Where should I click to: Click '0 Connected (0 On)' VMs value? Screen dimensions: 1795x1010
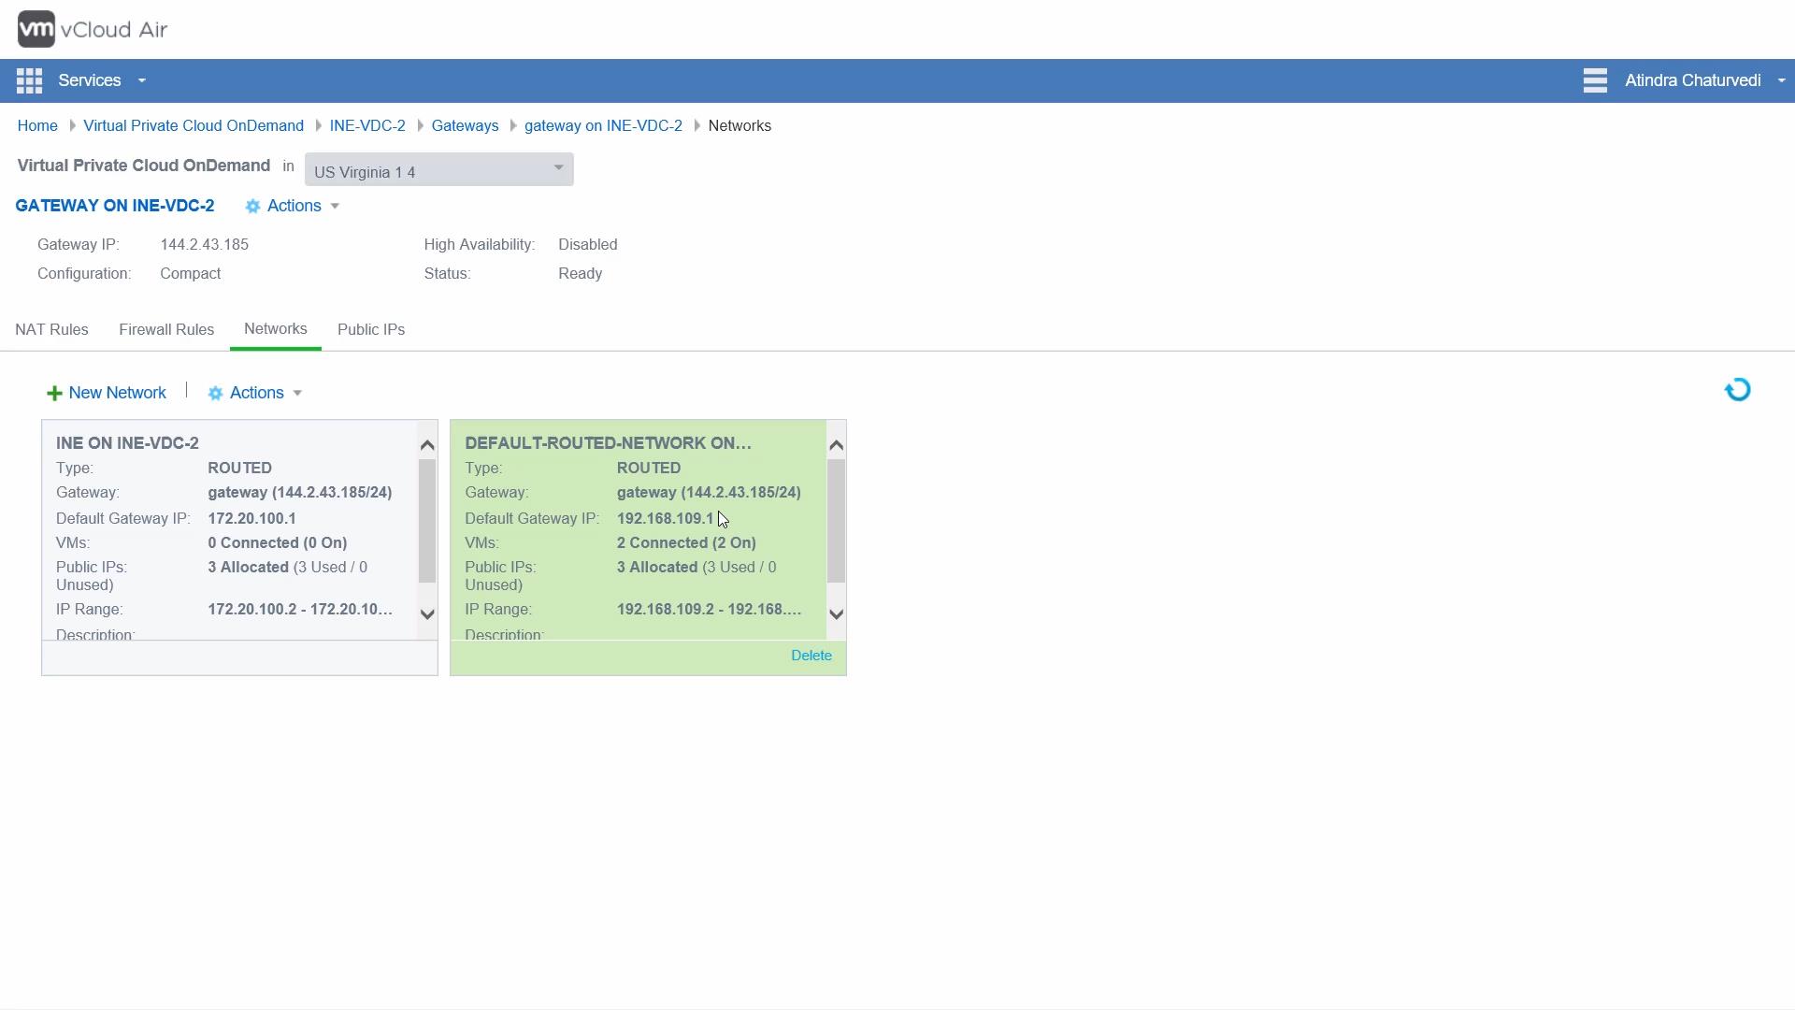pos(277,543)
